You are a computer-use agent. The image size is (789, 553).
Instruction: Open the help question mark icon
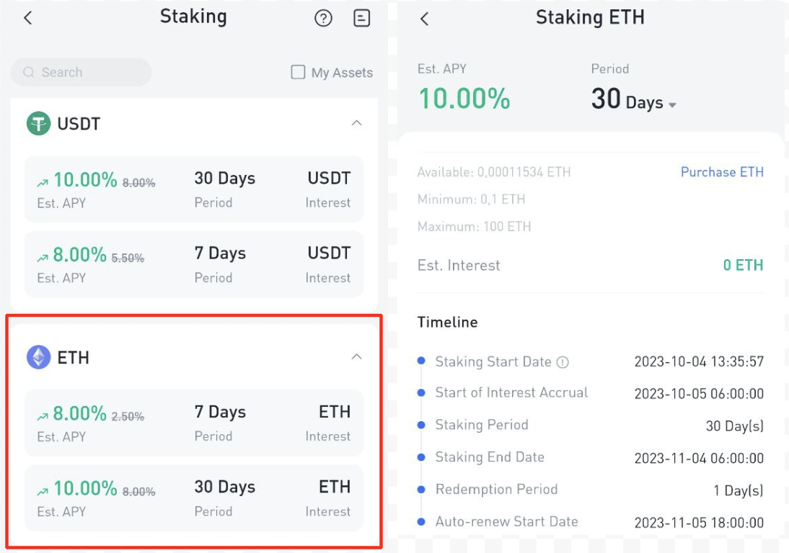[x=323, y=19]
